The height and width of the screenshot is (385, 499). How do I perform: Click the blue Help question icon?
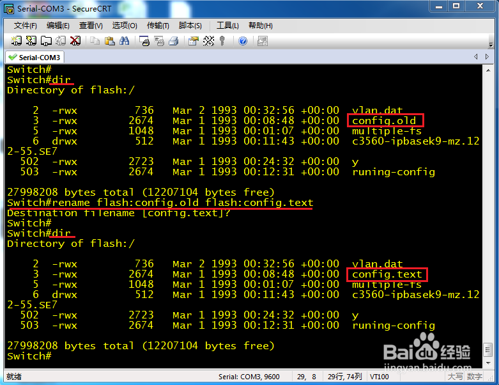[243, 41]
